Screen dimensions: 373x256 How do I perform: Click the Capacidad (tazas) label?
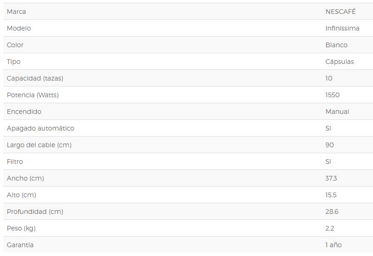35,78
